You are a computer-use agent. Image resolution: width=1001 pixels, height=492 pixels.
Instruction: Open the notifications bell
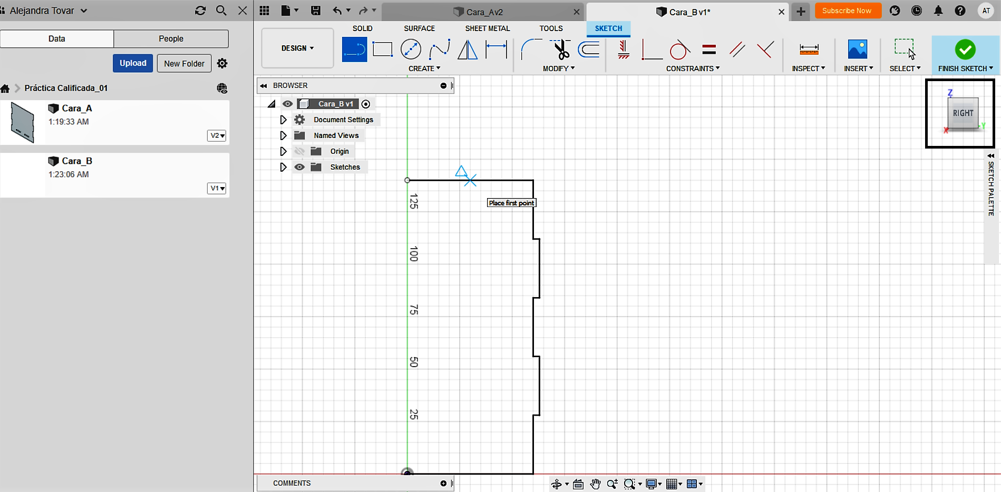(938, 11)
